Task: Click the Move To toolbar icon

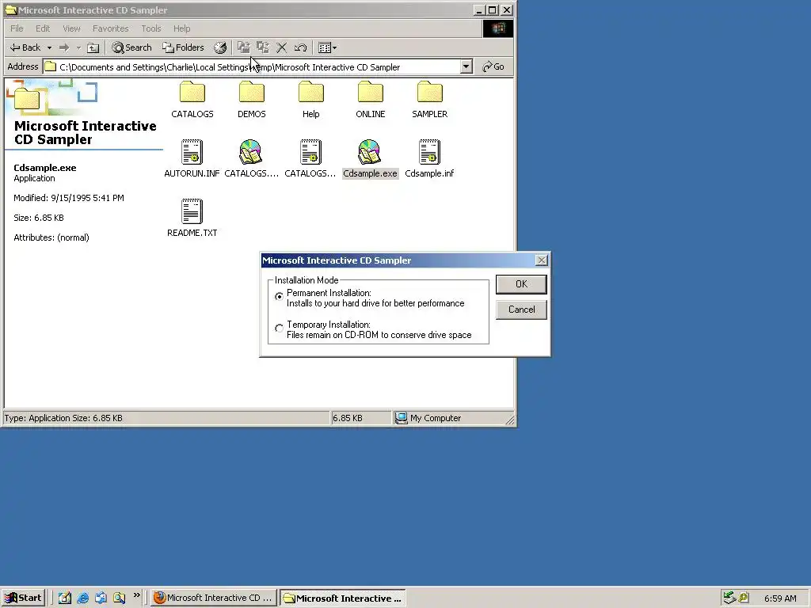Action: coord(244,47)
